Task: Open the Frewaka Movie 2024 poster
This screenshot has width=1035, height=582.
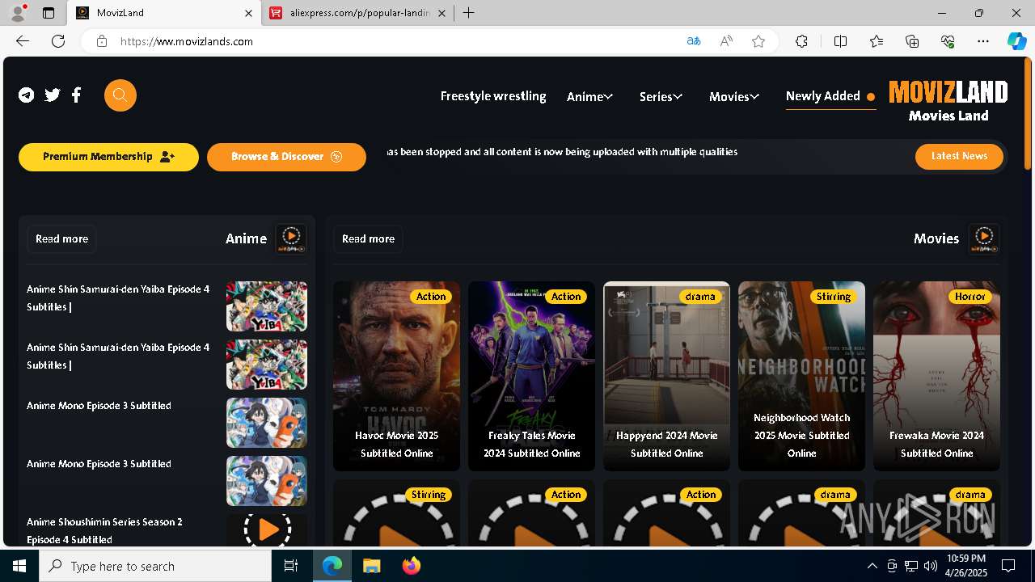Action: click(936, 376)
